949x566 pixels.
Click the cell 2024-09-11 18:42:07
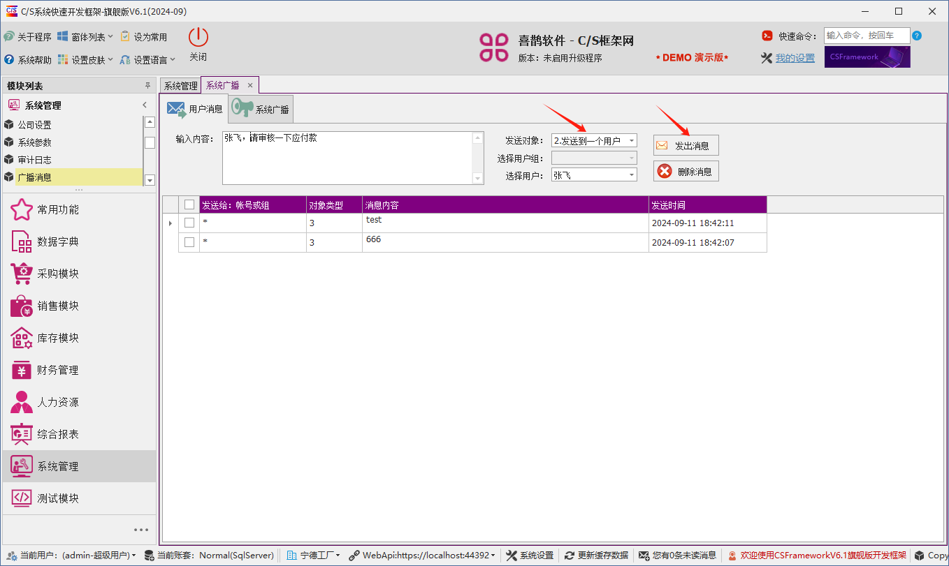(x=708, y=243)
